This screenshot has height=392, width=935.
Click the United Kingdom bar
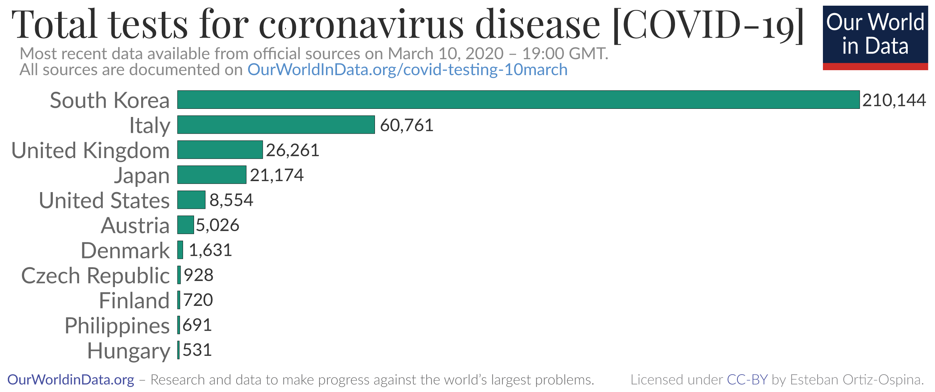click(x=220, y=150)
